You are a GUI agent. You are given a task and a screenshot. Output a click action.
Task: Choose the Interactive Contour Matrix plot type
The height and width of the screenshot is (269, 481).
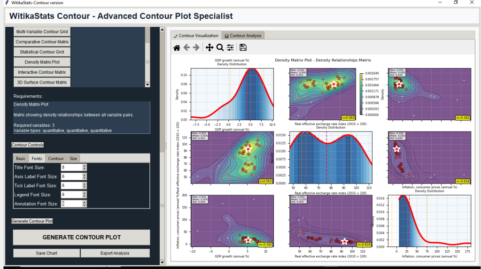pyautogui.click(x=42, y=72)
